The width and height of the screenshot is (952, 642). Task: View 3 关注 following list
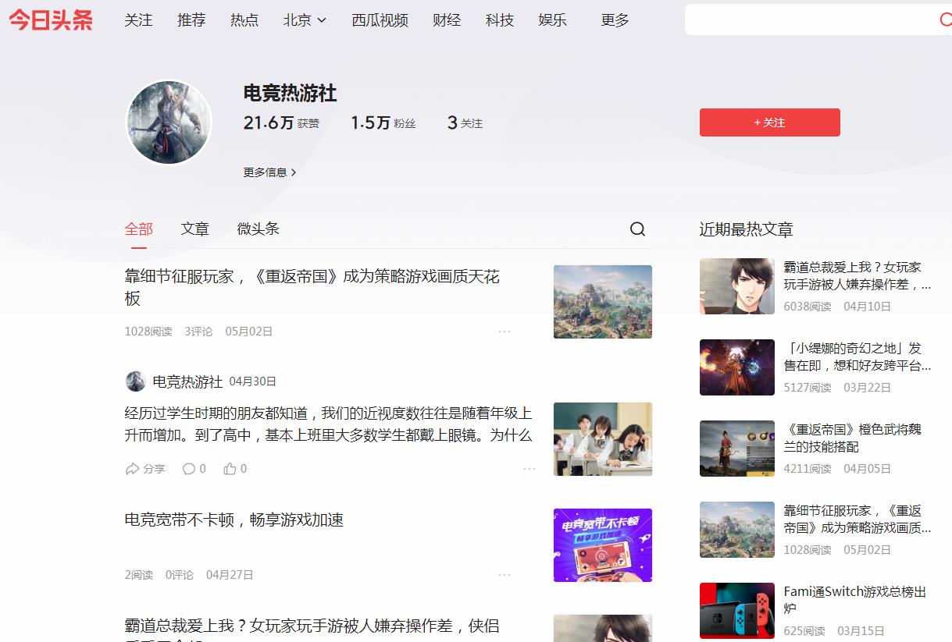coord(465,123)
